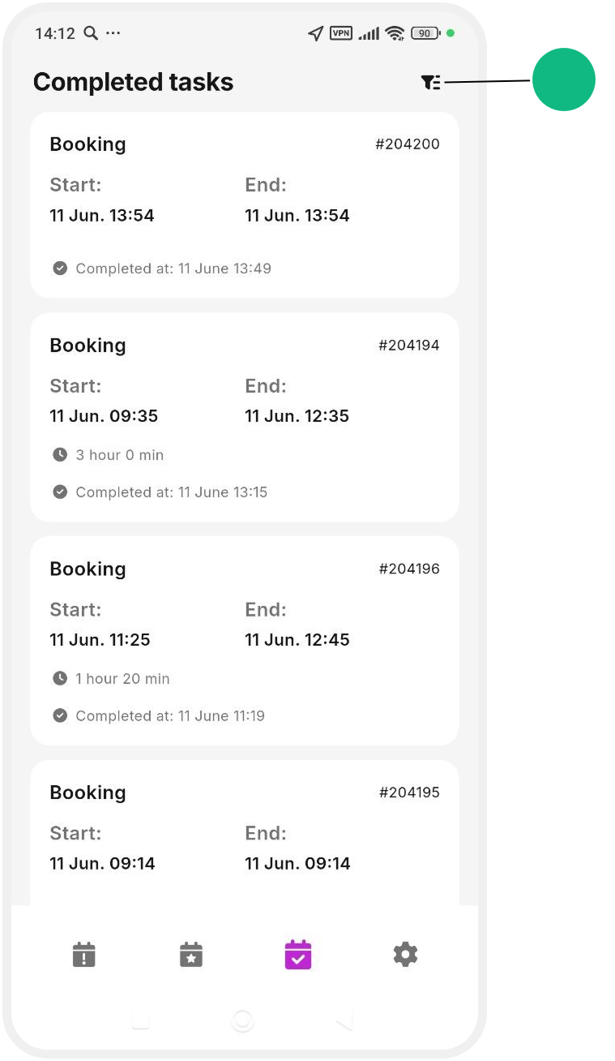615x1061 pixels.
Task: Tap the VPN indicator in the status bar
Action: [341, 33]
